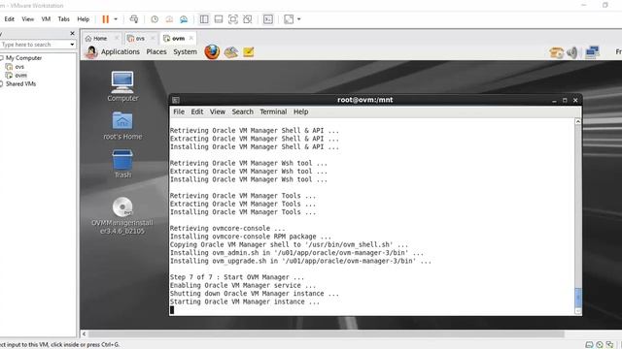622x349 pixels.
Task: Click the terminal scrollbar up arrow
Action: pyautogui.click(x=578, y=121)
